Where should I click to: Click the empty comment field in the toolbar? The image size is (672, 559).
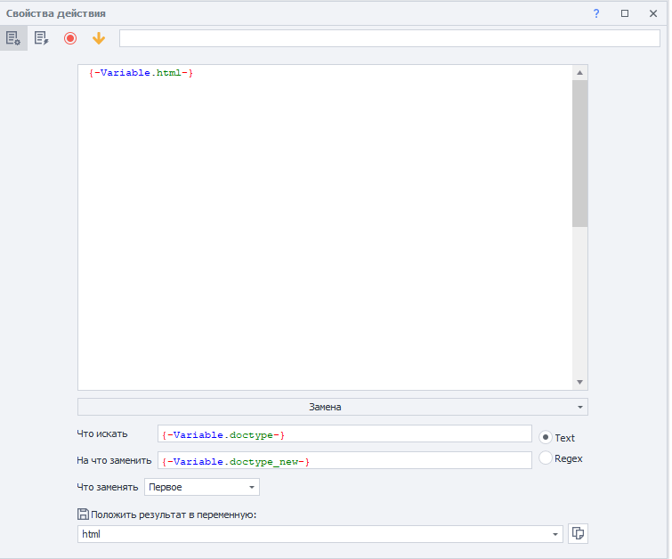(x=390, y=38)
